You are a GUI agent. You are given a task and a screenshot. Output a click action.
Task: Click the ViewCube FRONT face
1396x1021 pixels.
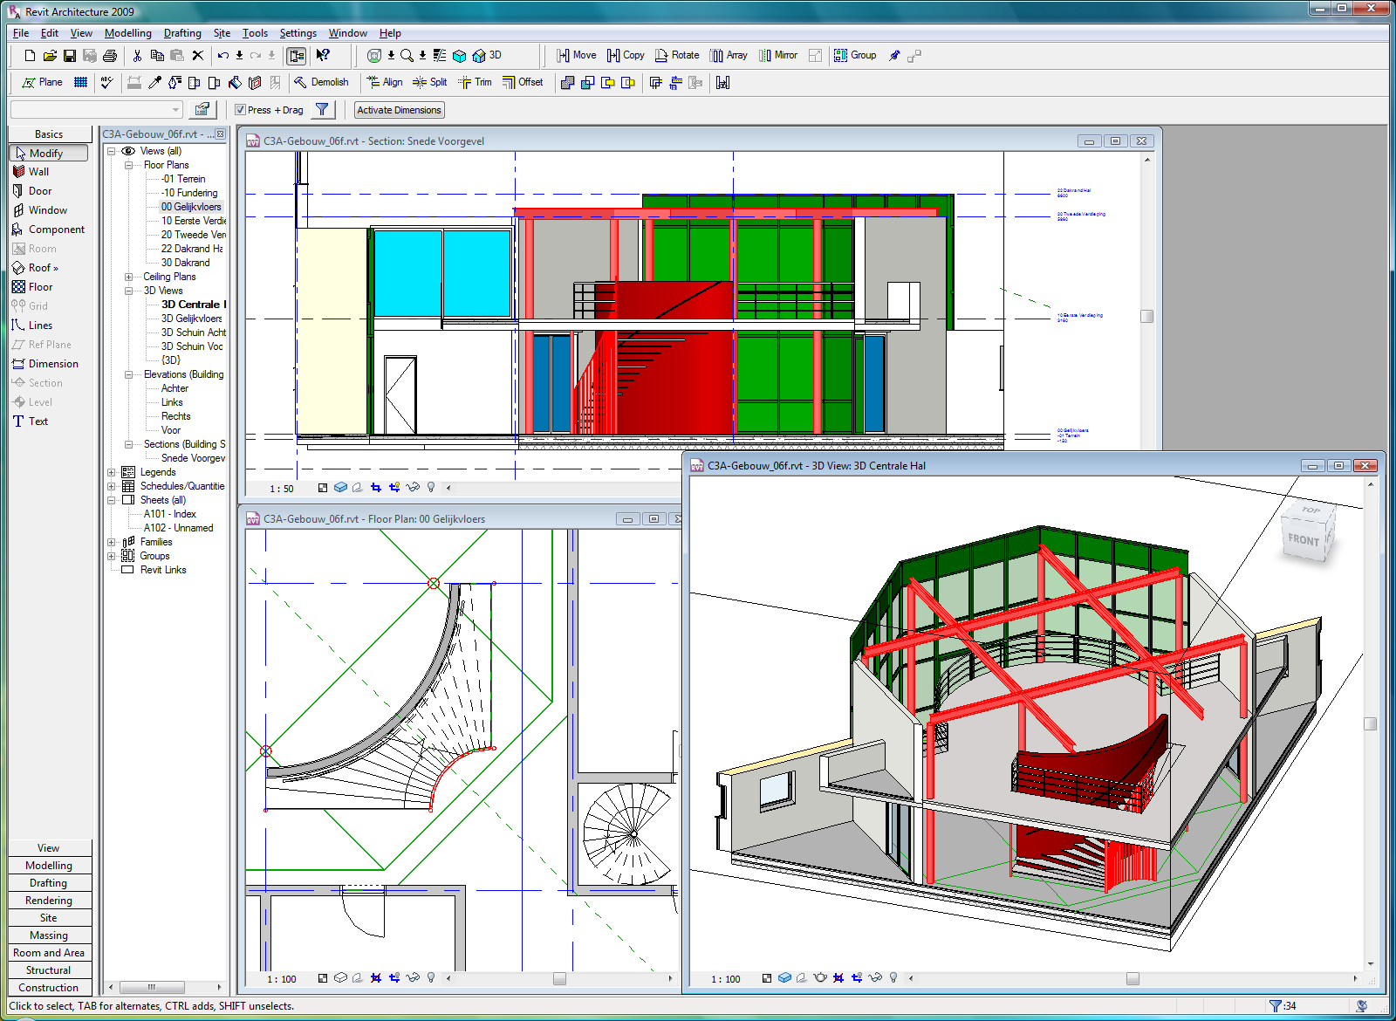point(1304,539)
